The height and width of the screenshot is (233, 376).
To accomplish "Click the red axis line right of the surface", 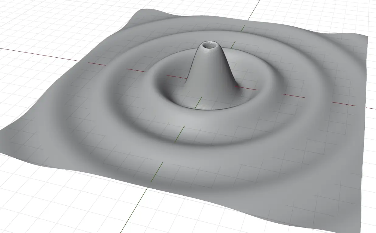I will tap(371, 108).
